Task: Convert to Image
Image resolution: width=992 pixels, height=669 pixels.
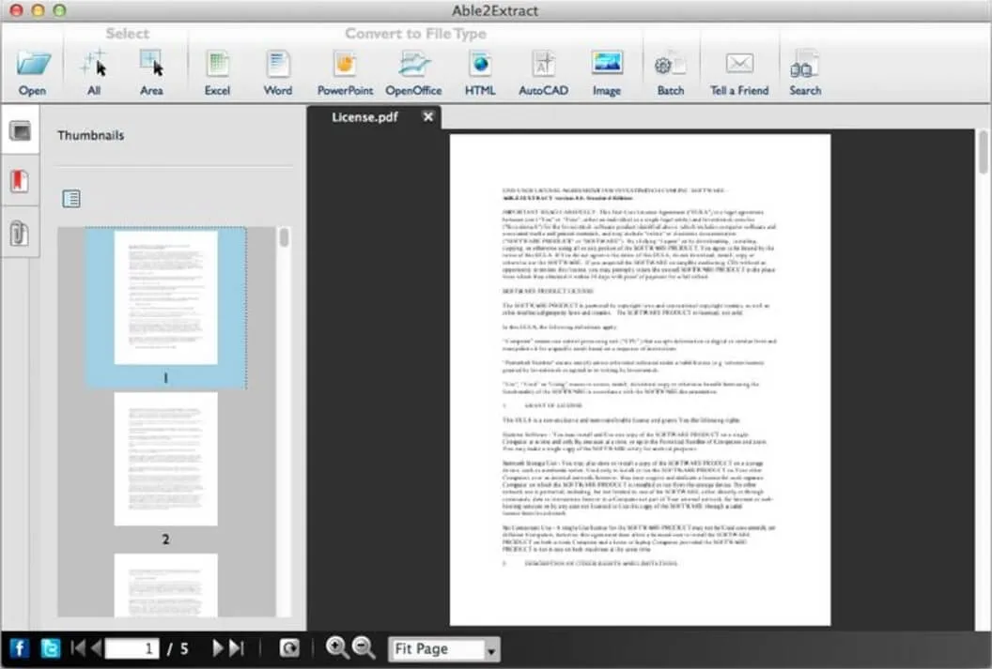Action: pos(607,71)
